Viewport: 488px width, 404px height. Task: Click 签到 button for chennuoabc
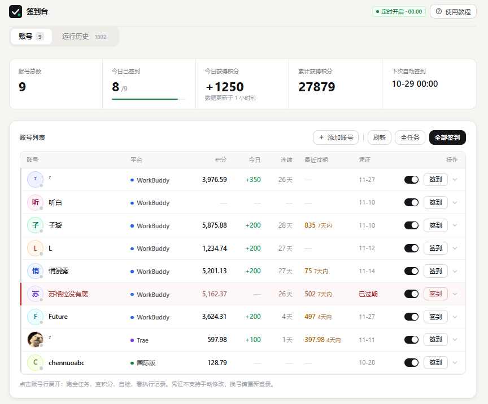point(435,362)
